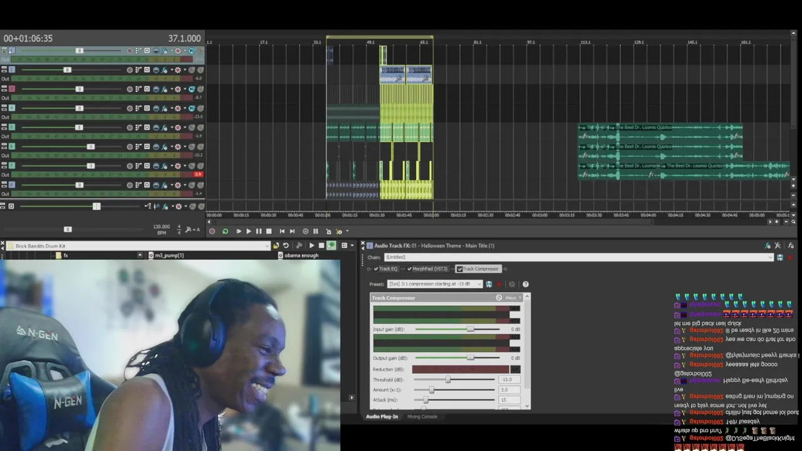
Task: Arm track 4 for recording
Action: [130, 108]
